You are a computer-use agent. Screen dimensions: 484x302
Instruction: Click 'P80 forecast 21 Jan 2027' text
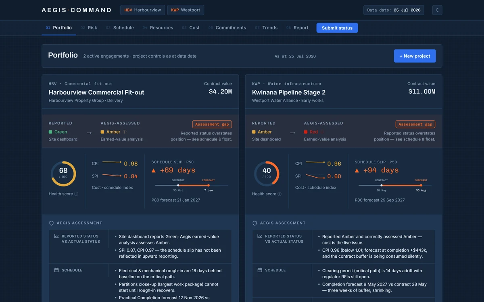click(176, 200)
